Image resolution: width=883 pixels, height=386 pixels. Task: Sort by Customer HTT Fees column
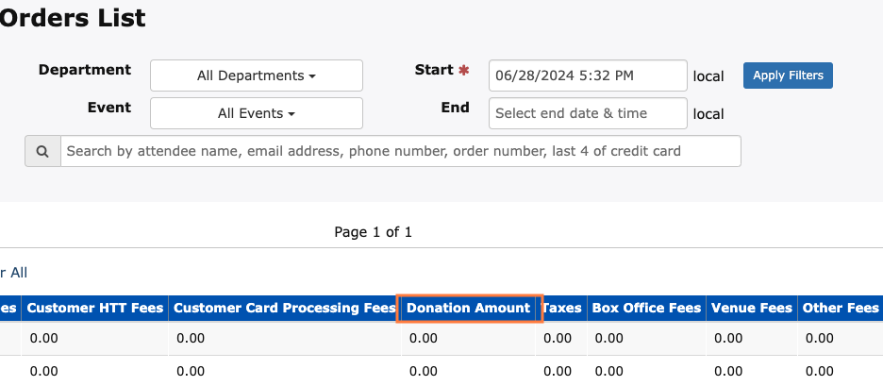click(94, 308)
